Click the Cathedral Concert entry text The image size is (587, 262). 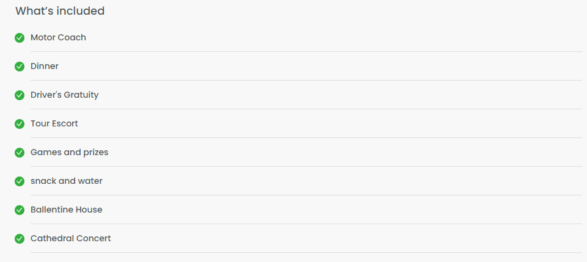pyautogui.click(x=71, y=238)
